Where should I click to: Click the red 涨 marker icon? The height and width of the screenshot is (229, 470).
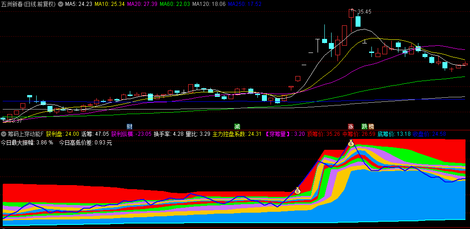[x=351, y=126]
